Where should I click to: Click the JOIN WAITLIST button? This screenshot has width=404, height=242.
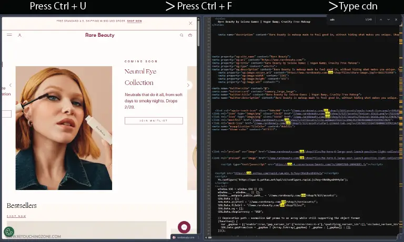tap(154, 121)
